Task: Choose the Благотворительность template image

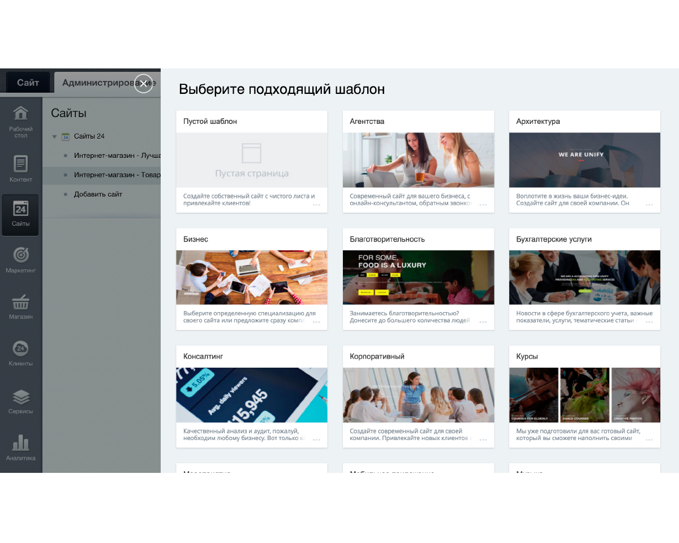Action: pos(418,278)
